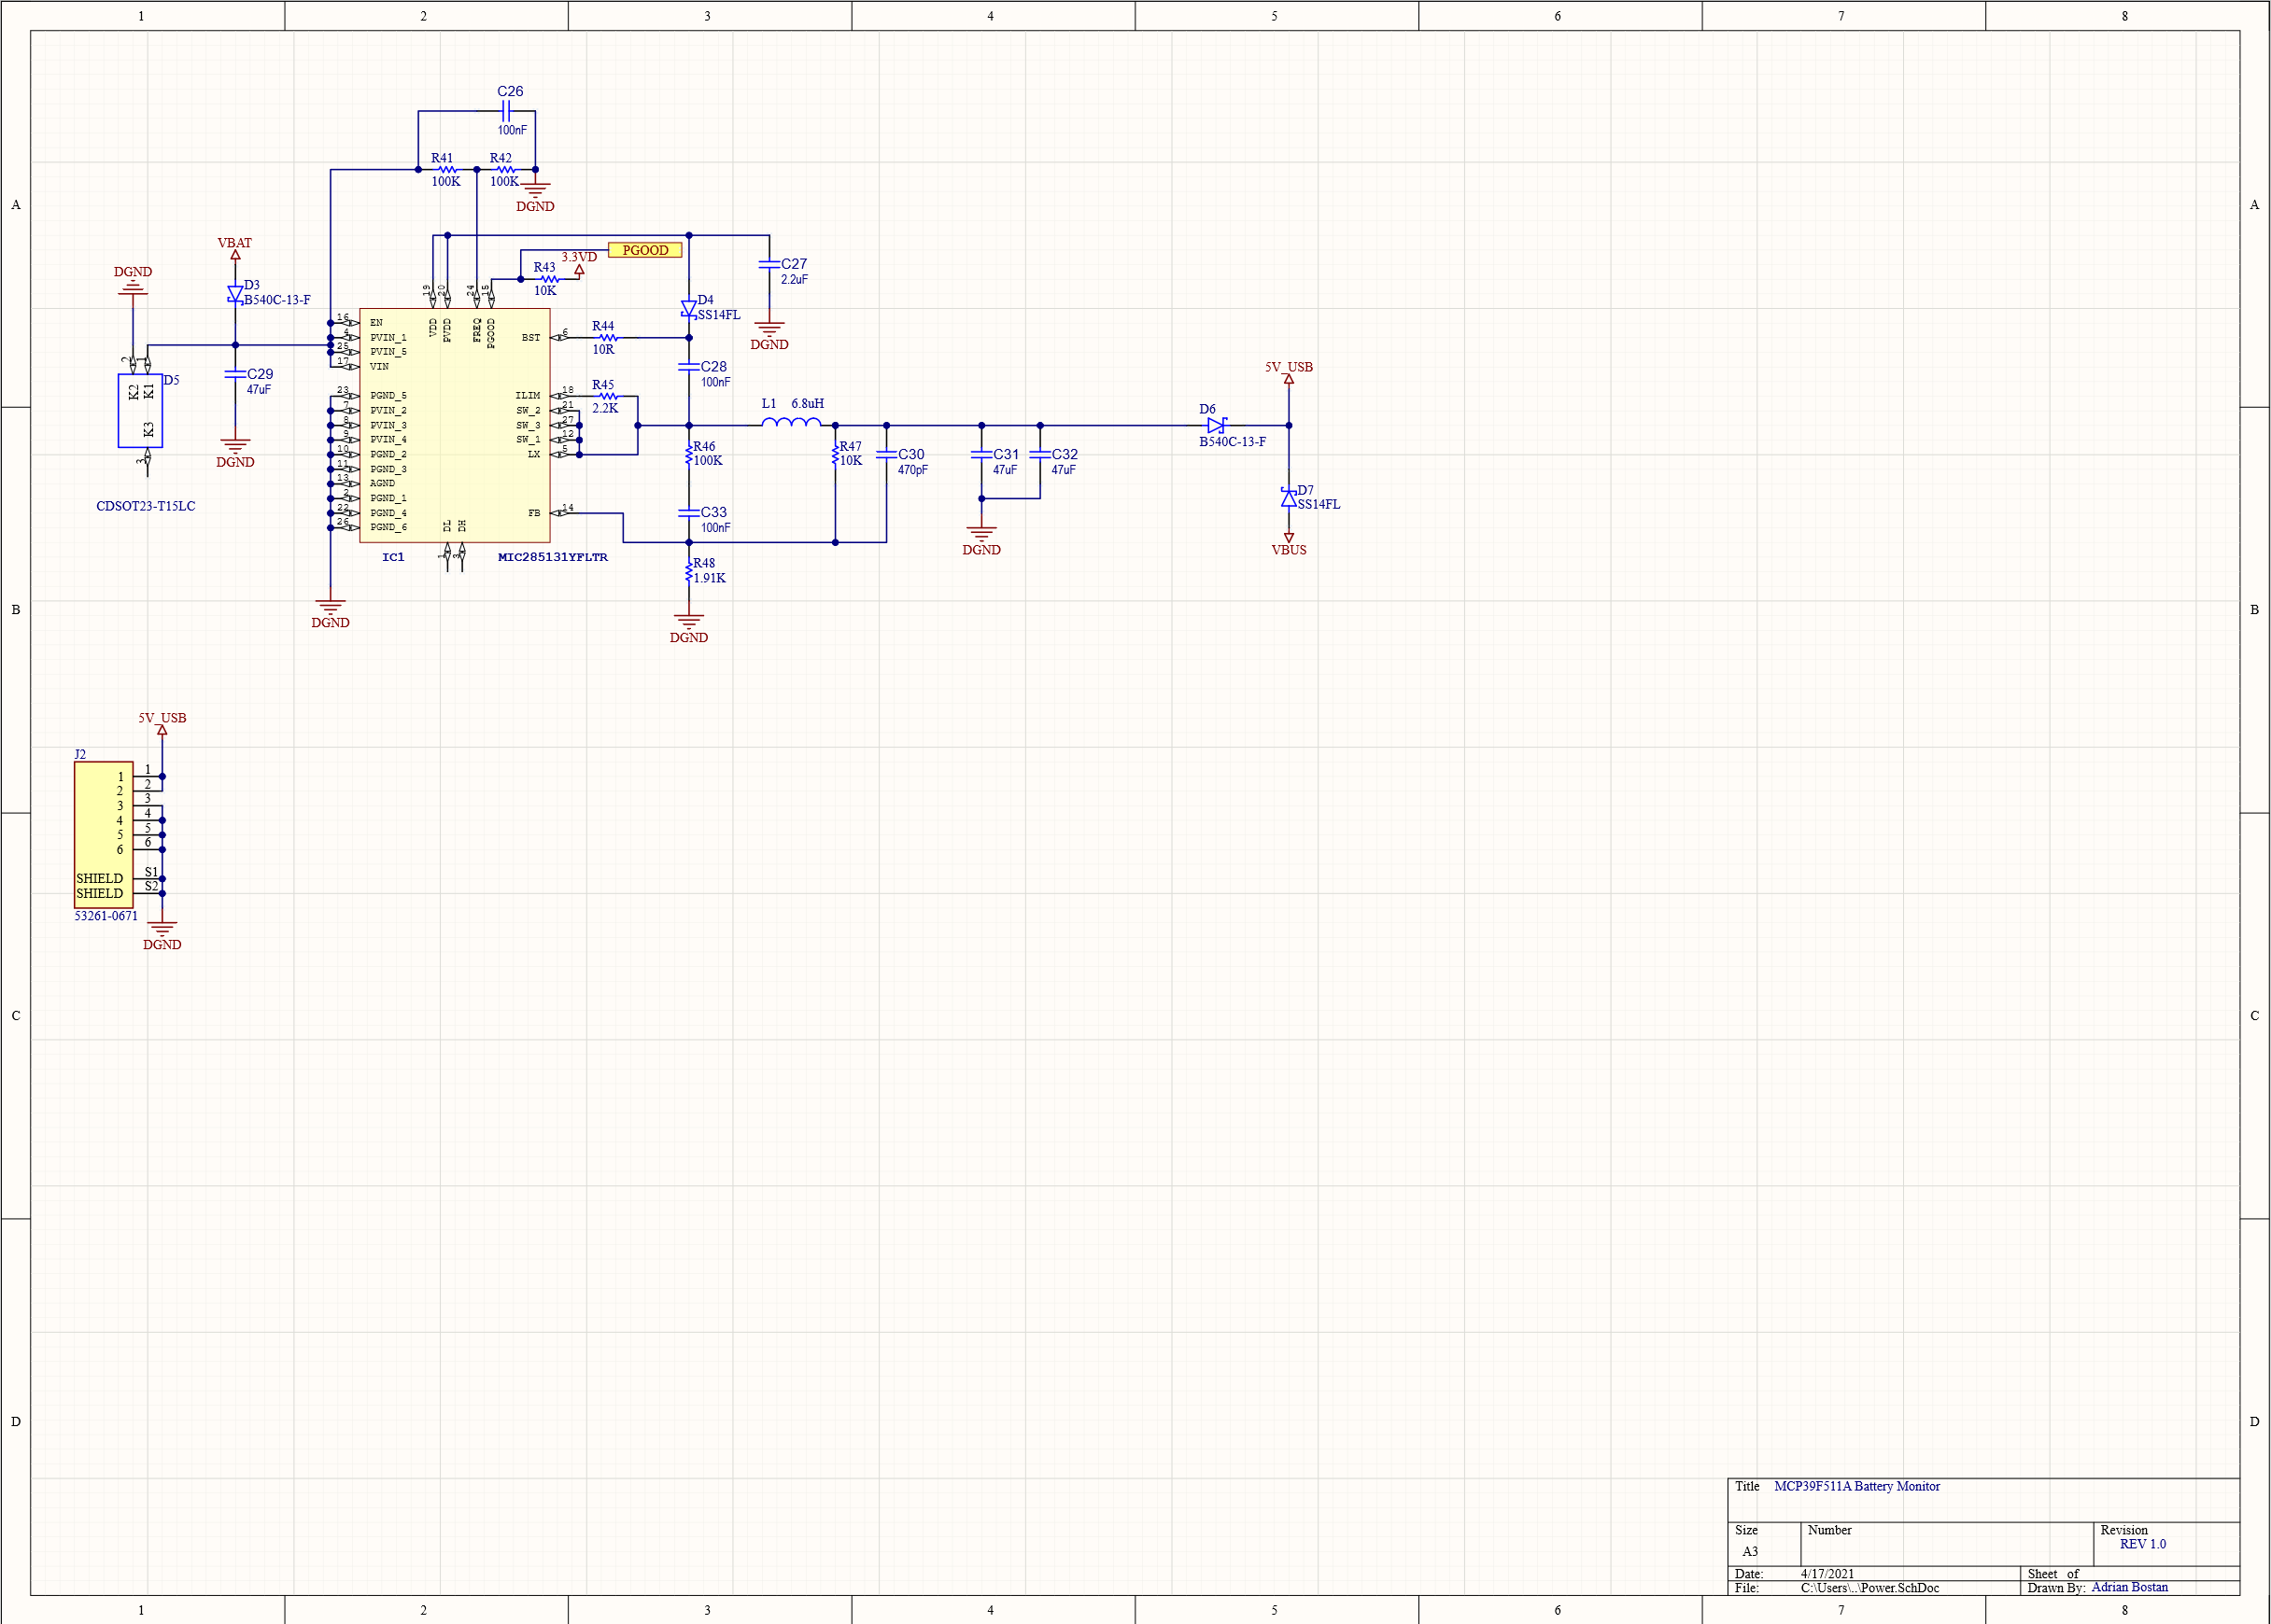Screen dimensions: 2271x1624
Task: Select the VBAT power port symbol
Action: coord(235,254)
